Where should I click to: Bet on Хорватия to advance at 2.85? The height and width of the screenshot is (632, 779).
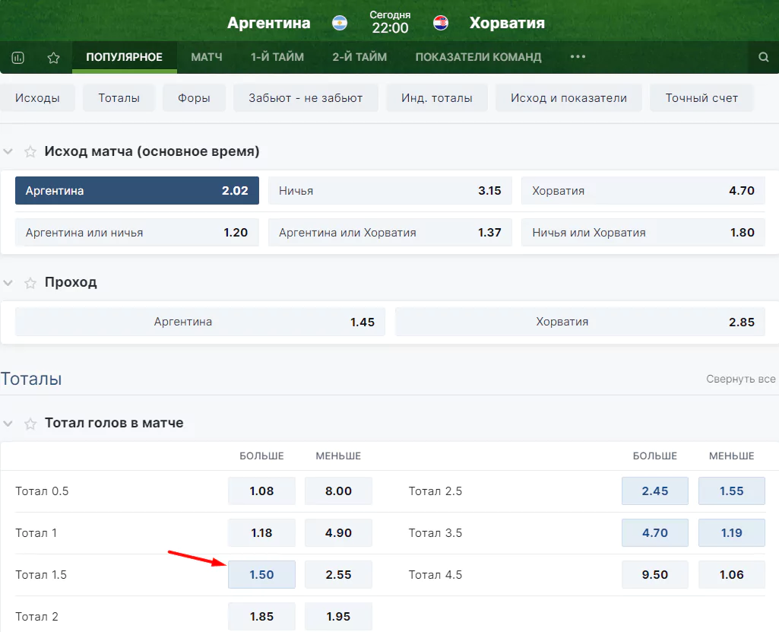pyautogui.click(x=581, y=322)
